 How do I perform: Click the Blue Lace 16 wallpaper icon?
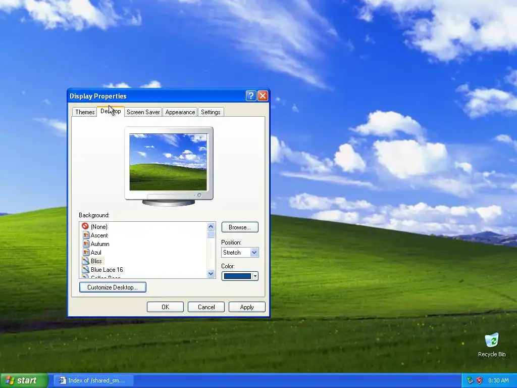click(x=86, y=269)
